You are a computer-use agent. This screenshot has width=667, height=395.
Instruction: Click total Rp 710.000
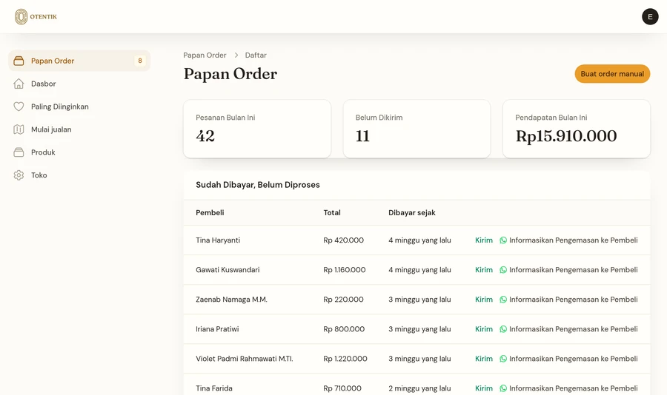click(x=342, y=388)
